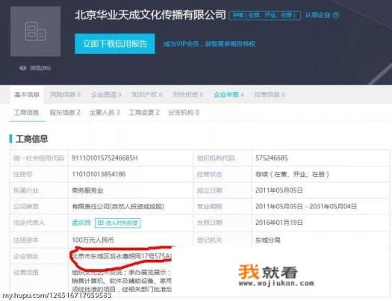Click the registration authority 东城分局
The image size is (392, 301).
click(x=268, y=240)
